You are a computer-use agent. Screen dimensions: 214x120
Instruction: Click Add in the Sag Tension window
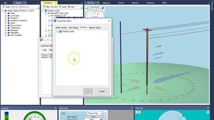point(44,50)
